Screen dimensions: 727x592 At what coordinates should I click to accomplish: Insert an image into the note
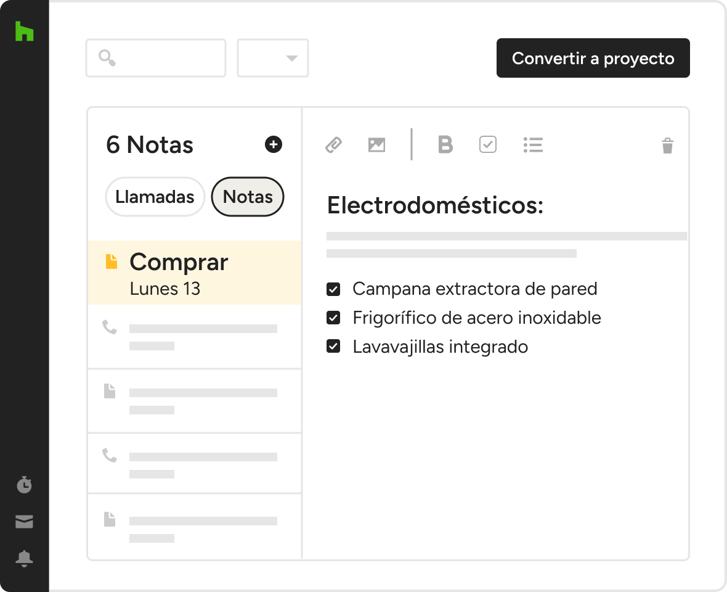coord(376,145)
